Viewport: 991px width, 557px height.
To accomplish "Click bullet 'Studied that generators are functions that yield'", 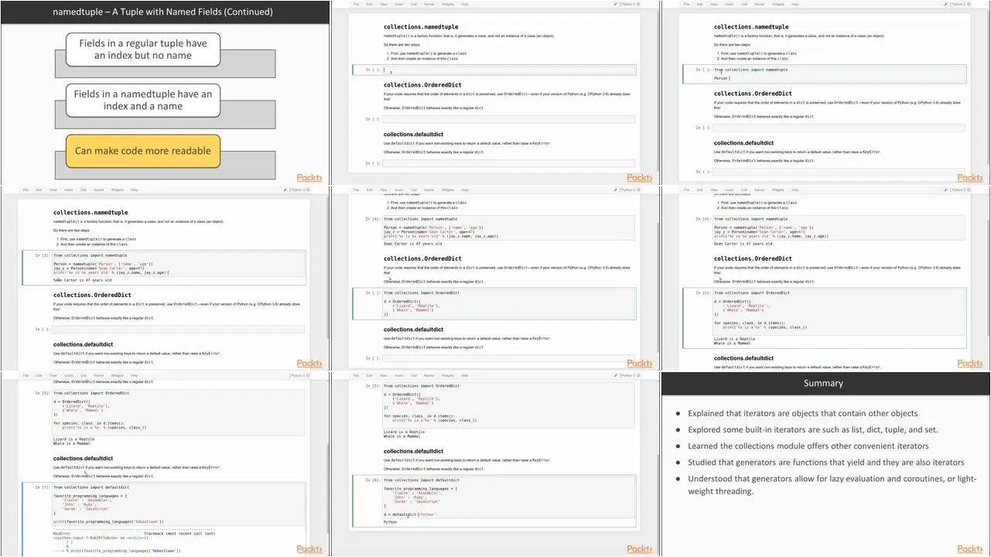I will 826,463.
